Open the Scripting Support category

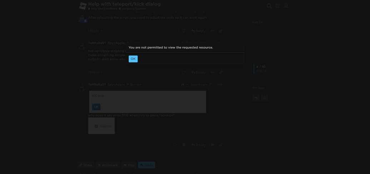coord(133,9)
